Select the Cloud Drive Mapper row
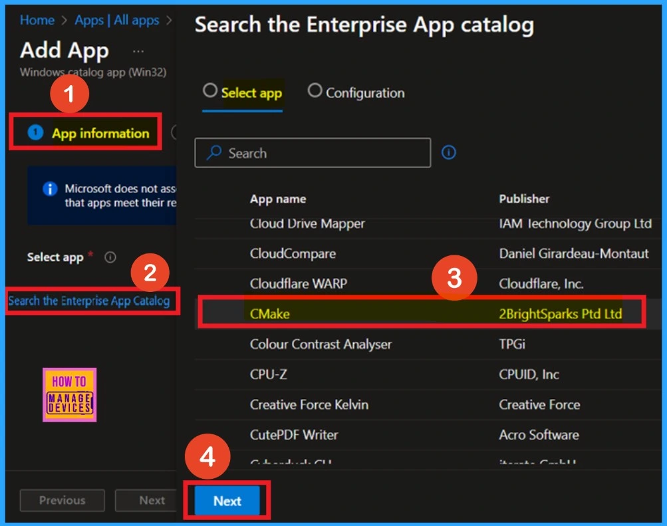 pyautogui.click(x=428, y=223)
